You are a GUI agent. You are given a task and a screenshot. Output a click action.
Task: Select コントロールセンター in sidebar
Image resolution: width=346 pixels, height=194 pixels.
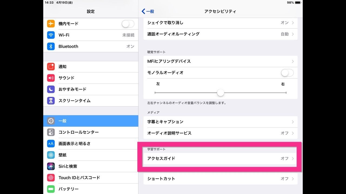point(91,132)
